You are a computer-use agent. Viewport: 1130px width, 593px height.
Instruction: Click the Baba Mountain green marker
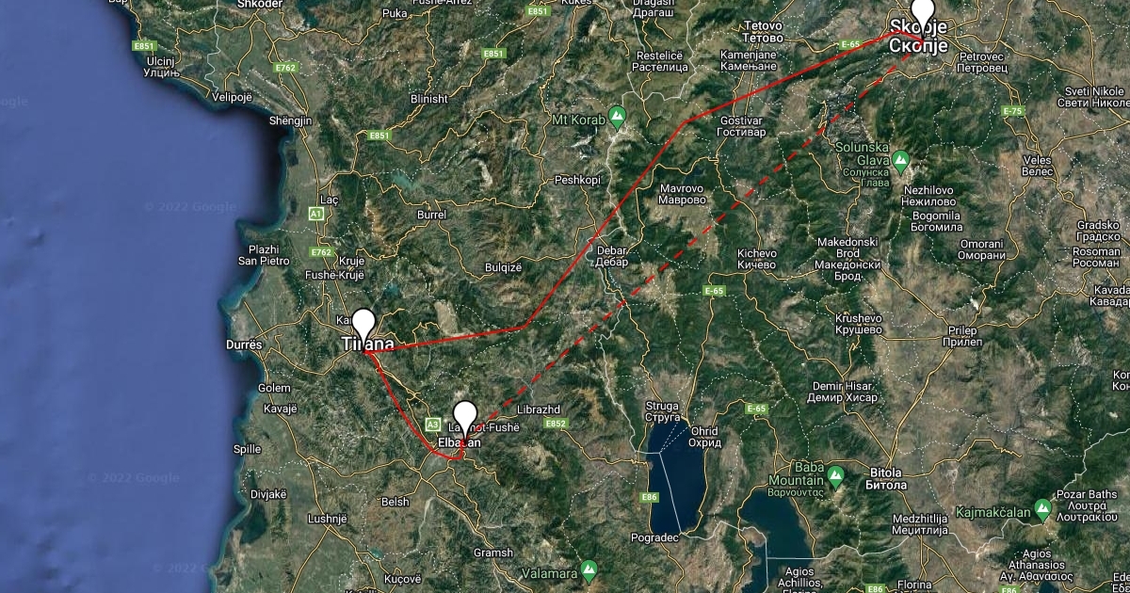[836, 481]
